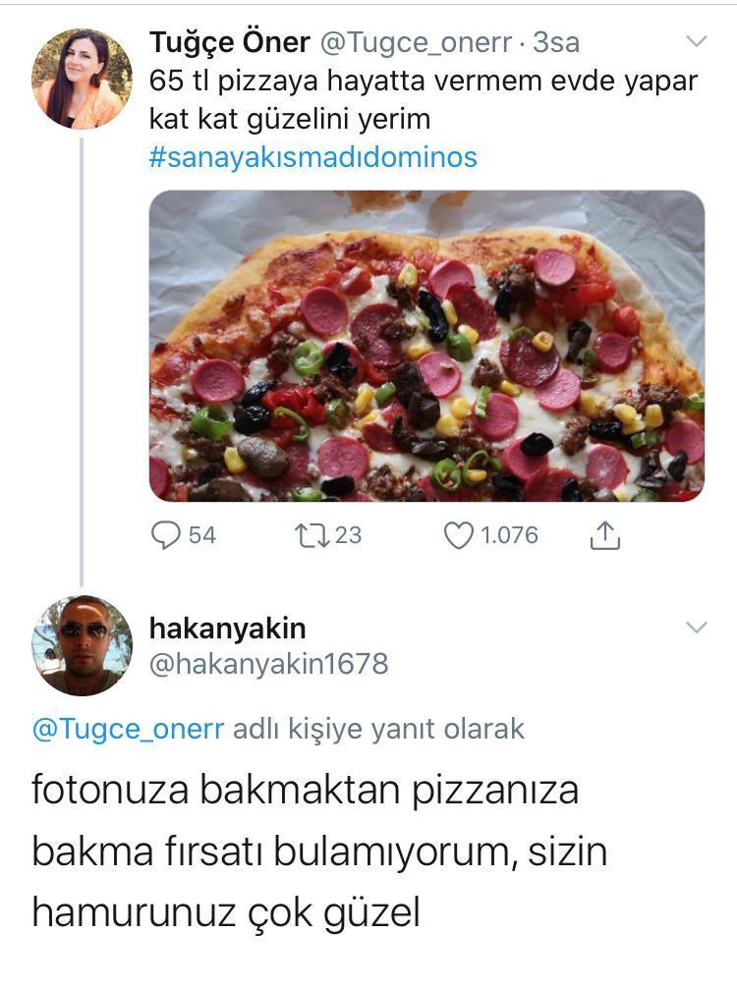Expand the chevron menu on Tuğçe Öner's tweet
737x988 pixels.
(696, 41)
